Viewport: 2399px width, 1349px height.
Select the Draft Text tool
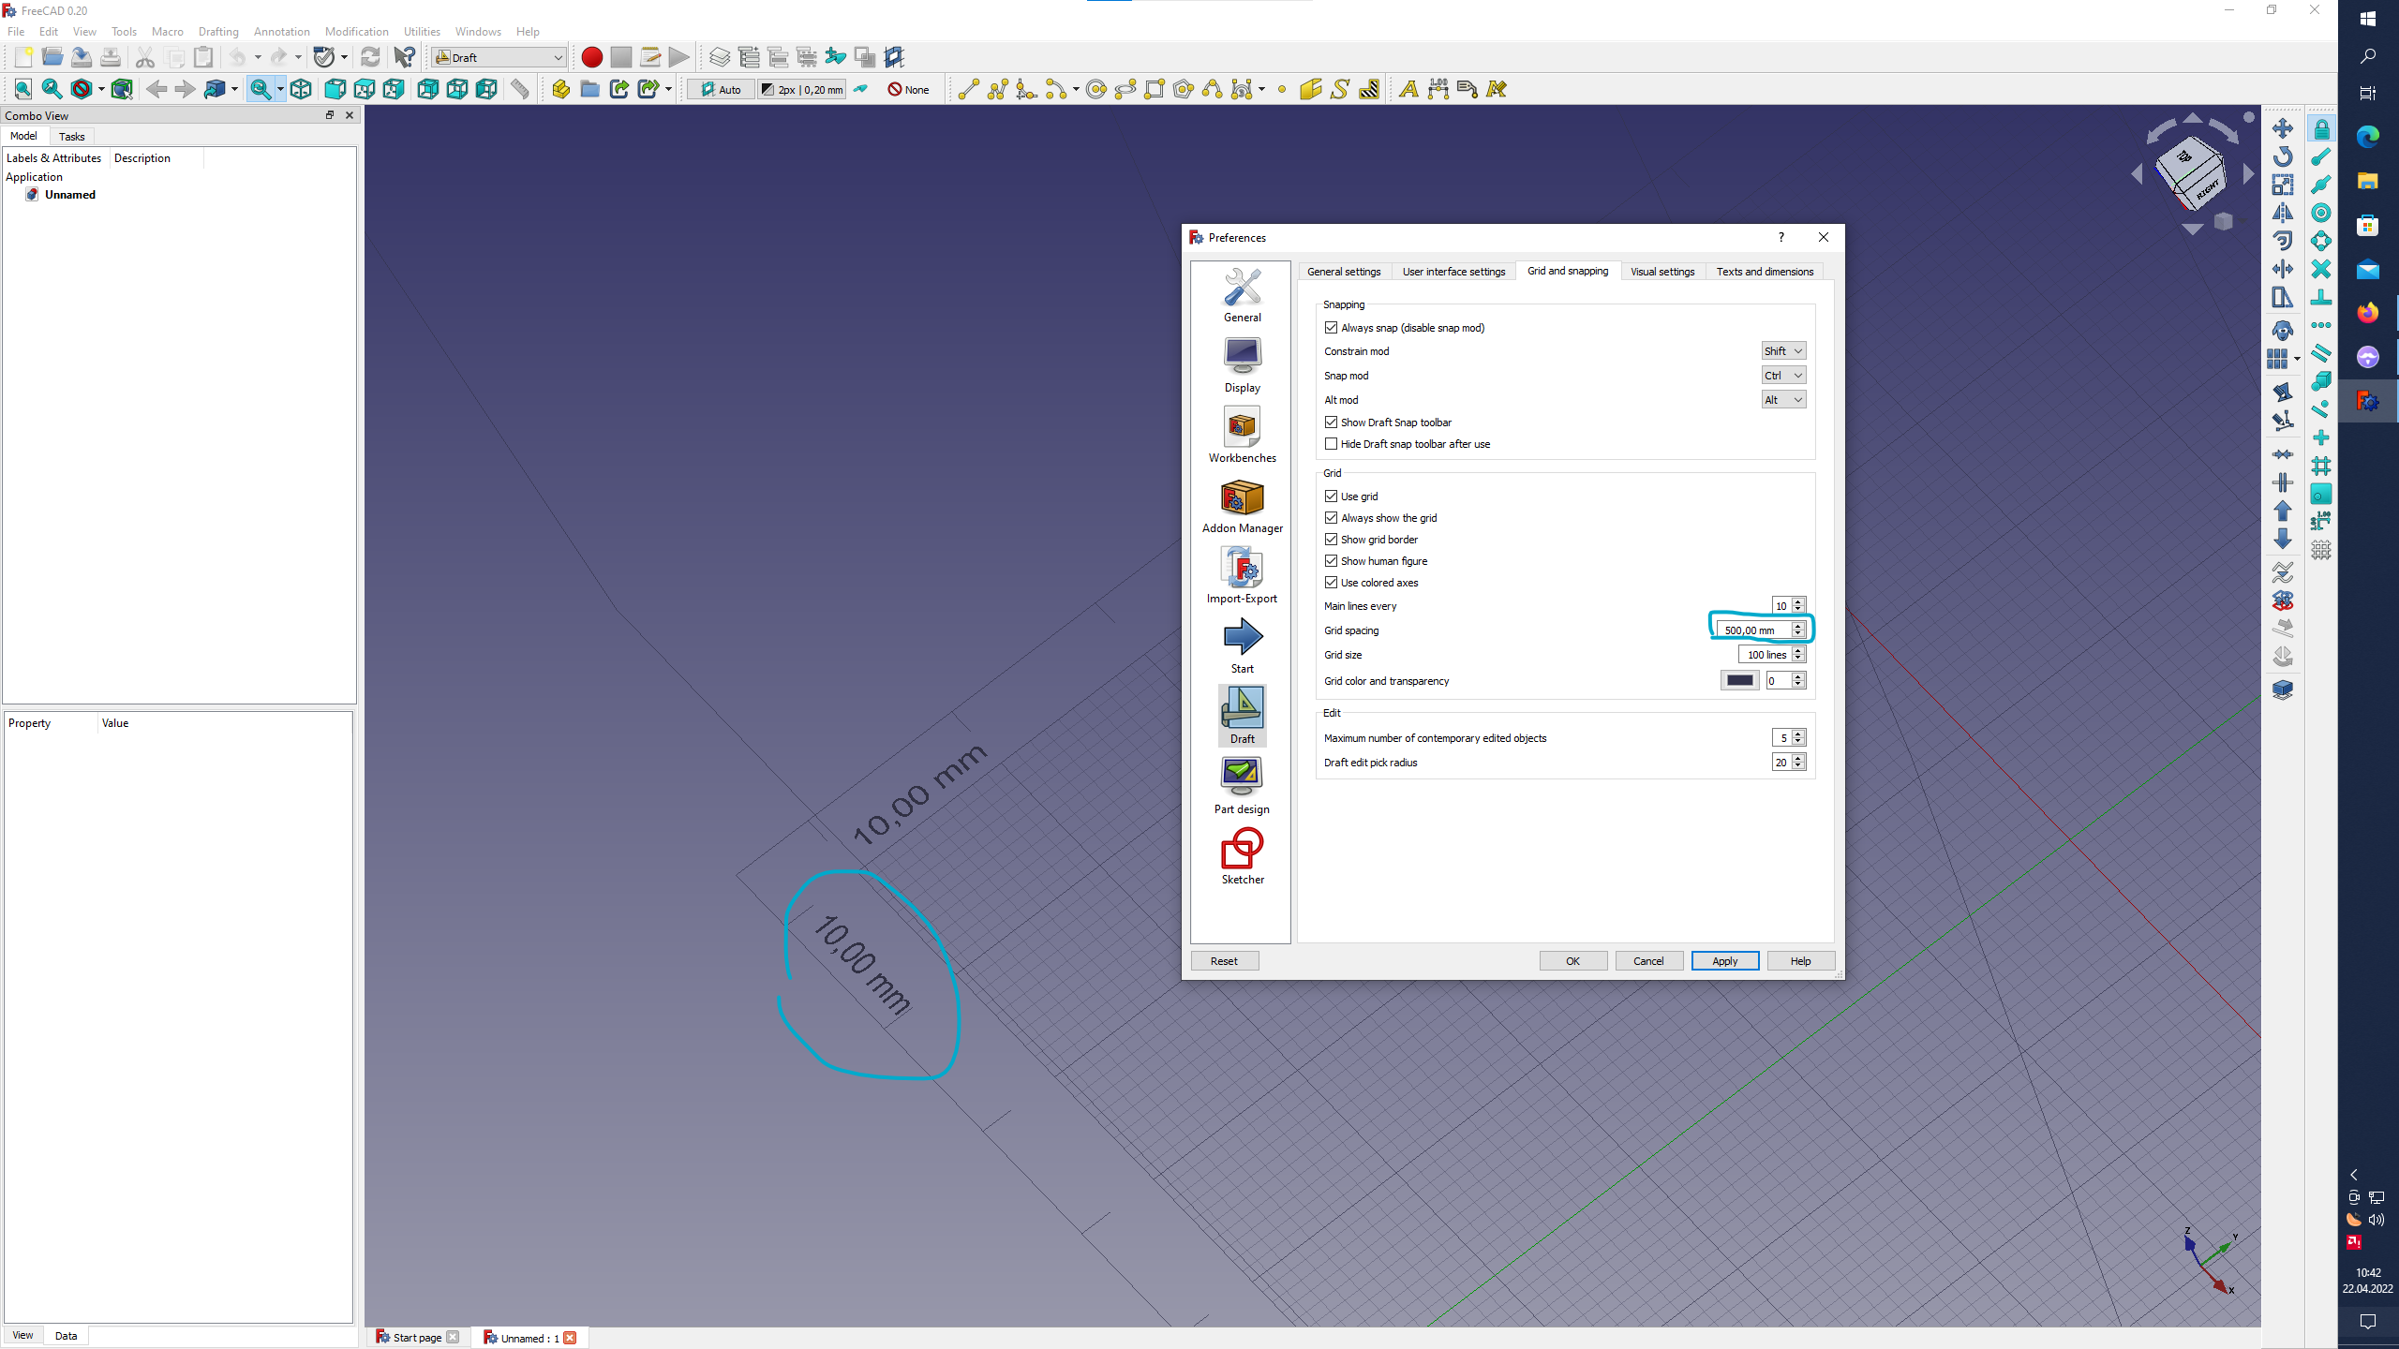[x=1408, y=89]
